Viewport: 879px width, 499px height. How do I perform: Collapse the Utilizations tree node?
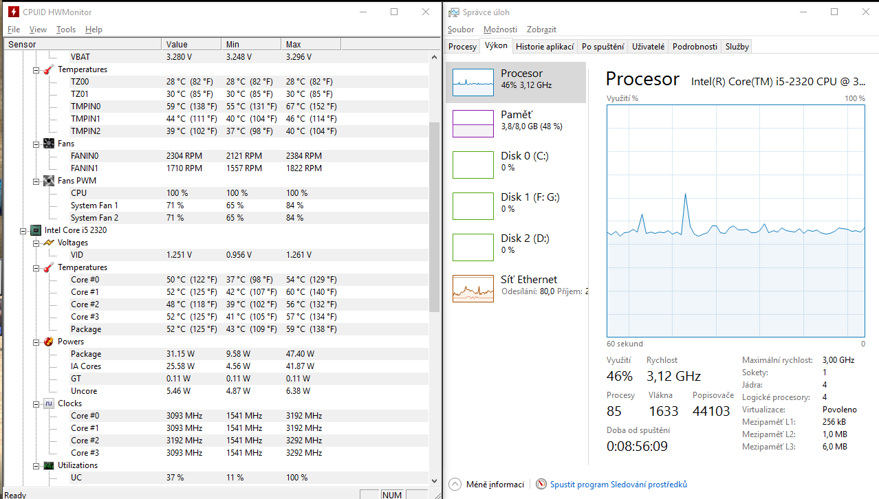tap(36, 465)
